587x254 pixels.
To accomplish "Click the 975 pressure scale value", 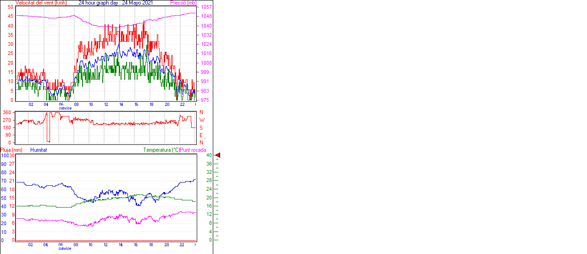I will [x=206, y=100].
